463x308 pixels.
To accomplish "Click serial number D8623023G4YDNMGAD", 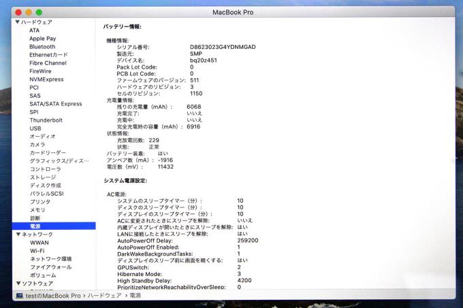I will [x=223, y=47].
